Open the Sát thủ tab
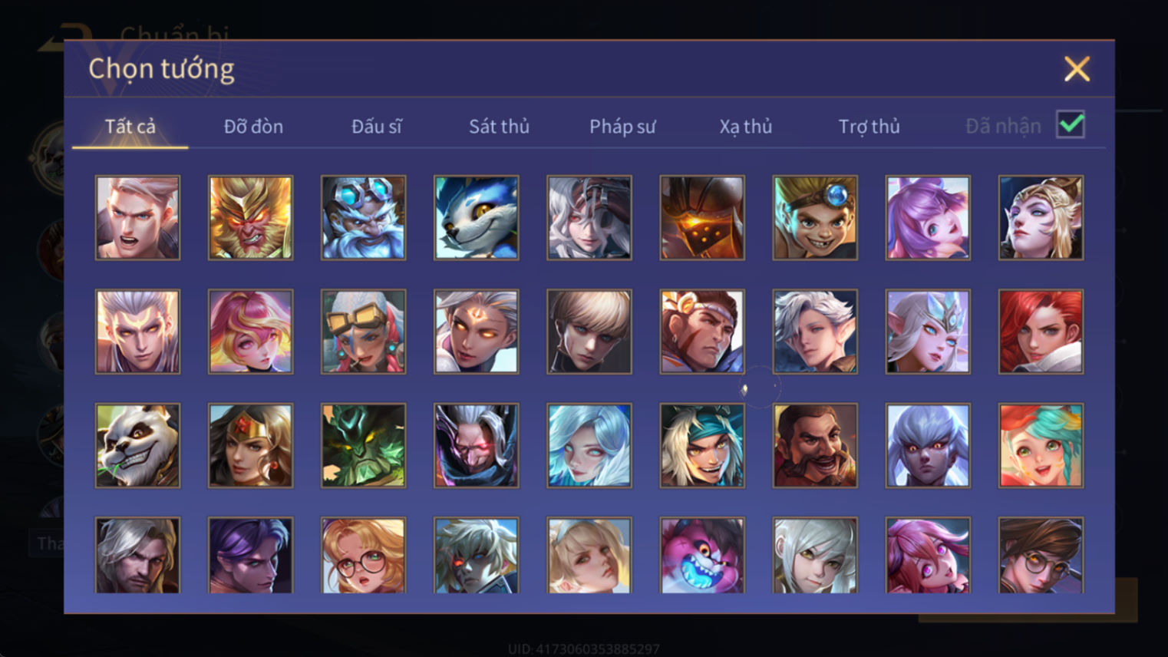Viewport: 1168px width, 657px height. tap(499, 127)
